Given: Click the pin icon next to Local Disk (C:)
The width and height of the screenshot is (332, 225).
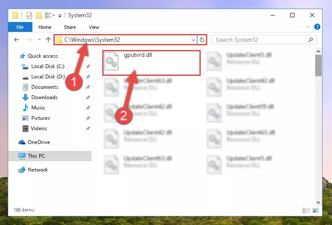Looking at the screenshot, I should click(88, 66).
